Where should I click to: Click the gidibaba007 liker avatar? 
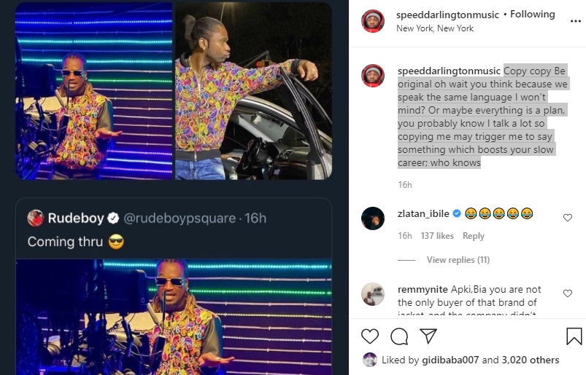click(x=371, y=360)
